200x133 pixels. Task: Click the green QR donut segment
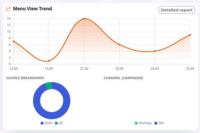tap(49, 86)
